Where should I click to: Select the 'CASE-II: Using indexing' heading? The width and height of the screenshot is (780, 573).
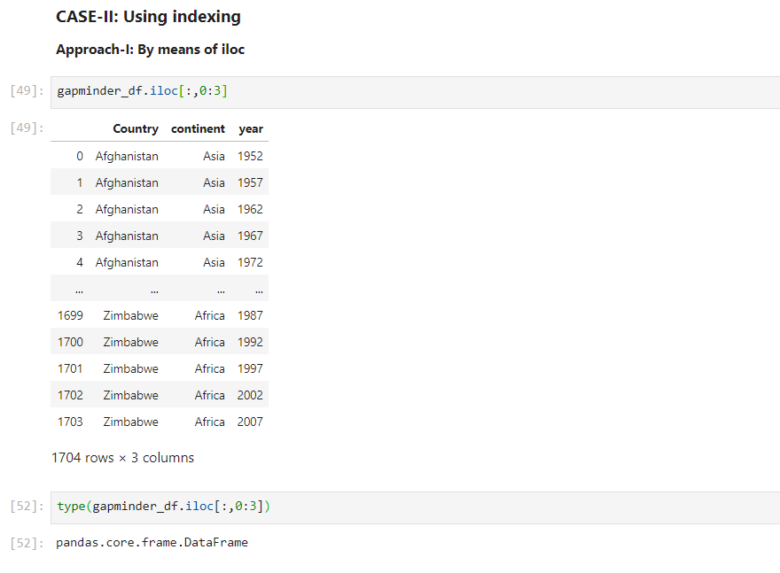point(147,16)
